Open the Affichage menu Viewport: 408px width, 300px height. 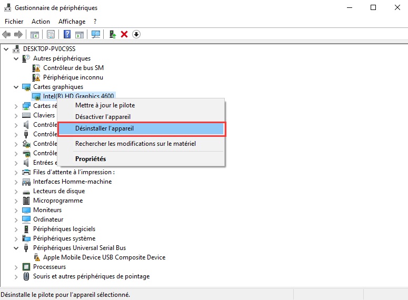pyautogui.click(x=72, y=22)
